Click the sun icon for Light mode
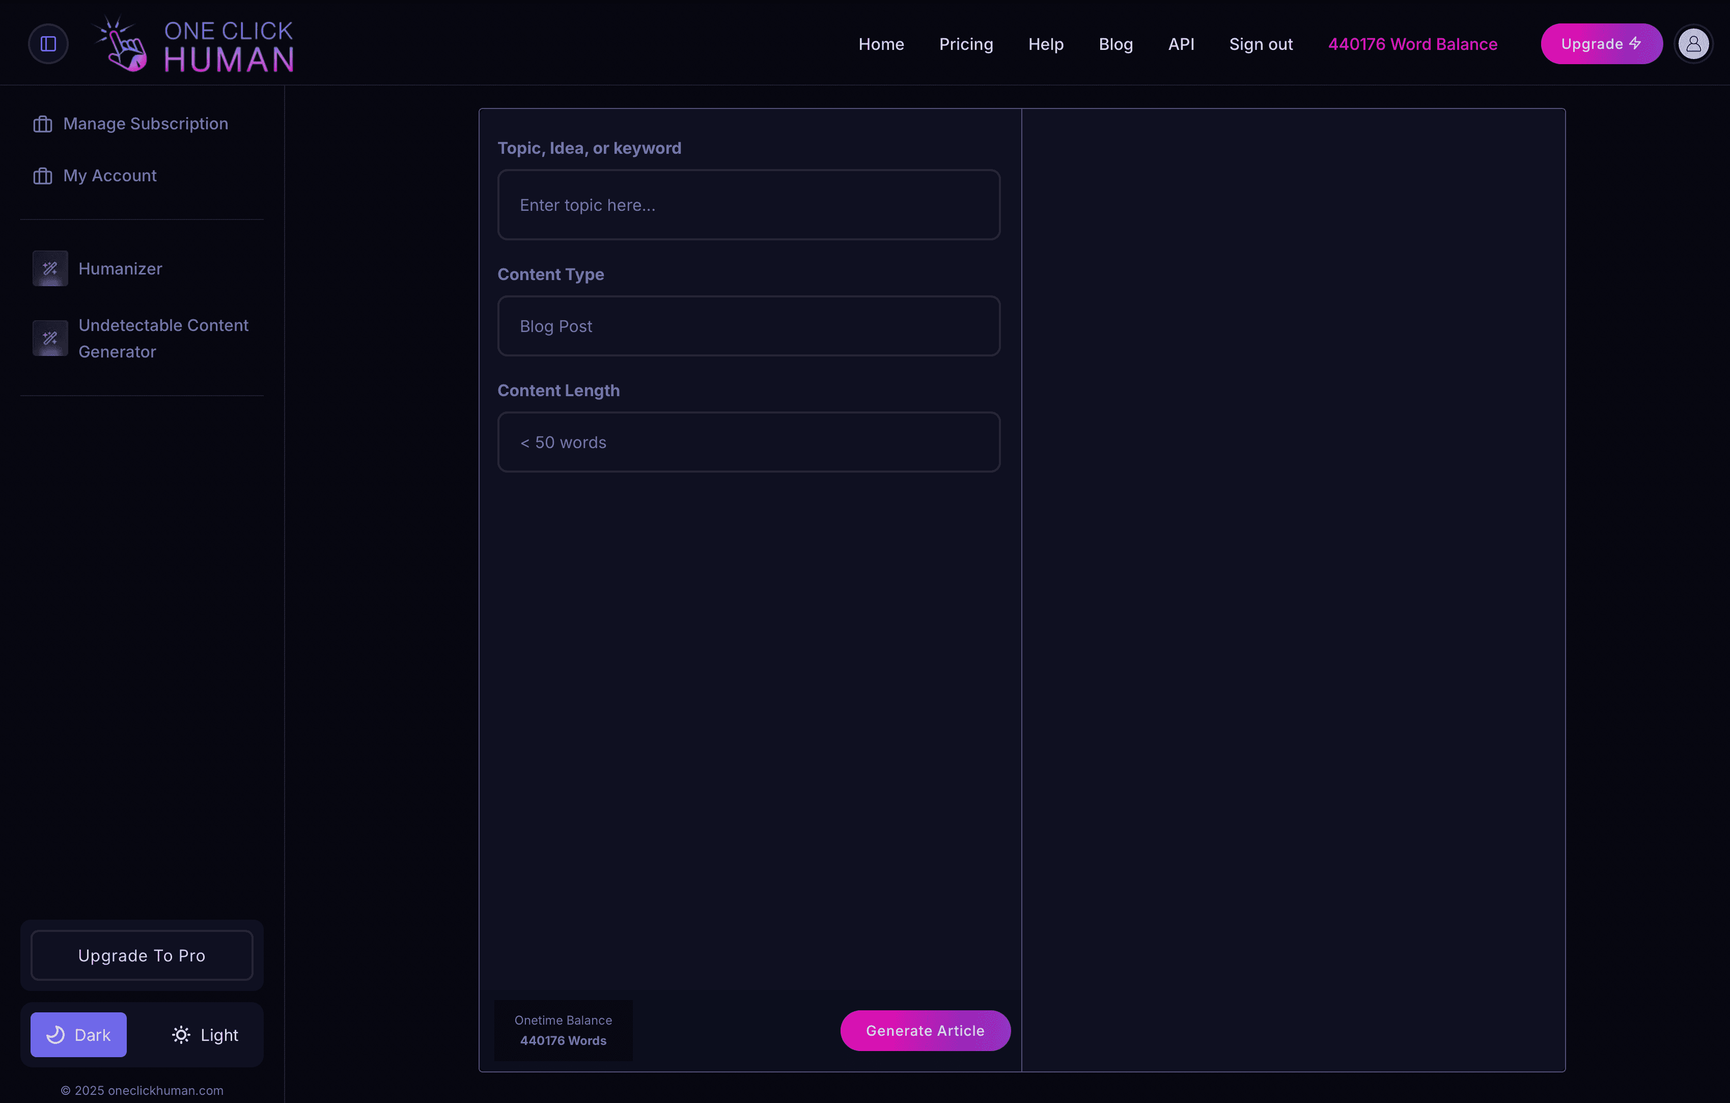Screen dimensions: 1730x1103 pyautogui.click(x=181, y=1035)
